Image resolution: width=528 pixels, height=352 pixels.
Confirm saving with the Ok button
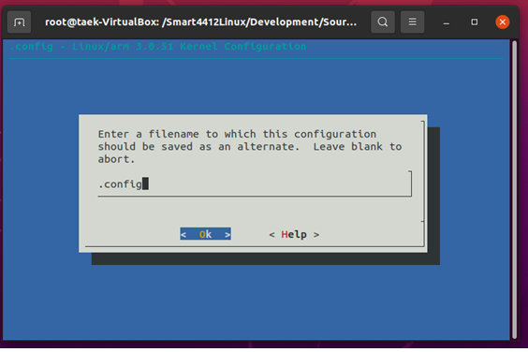(x=205, y=234)
